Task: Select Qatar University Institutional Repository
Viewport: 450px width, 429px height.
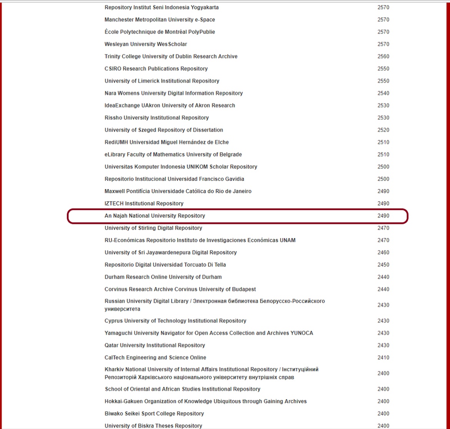Action: click(155, 345)
